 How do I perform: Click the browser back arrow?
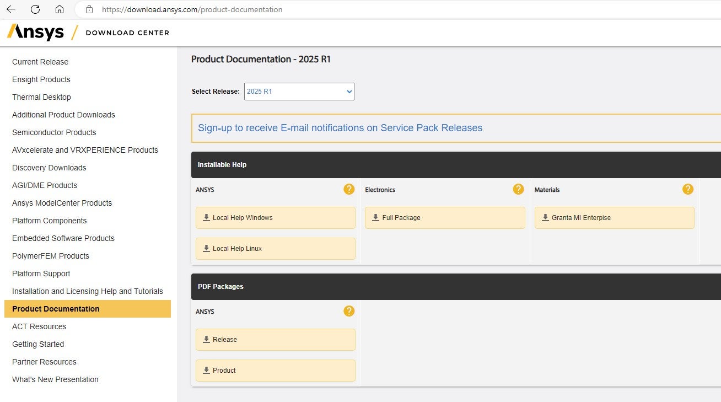click(x=11, y=9)
